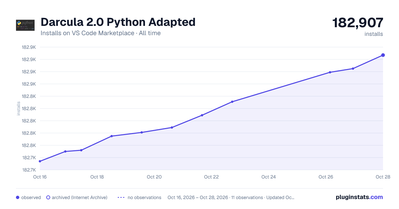
Task: Click the Darcula Python extension thumbnail icon
Action: (x=25, y=26)
